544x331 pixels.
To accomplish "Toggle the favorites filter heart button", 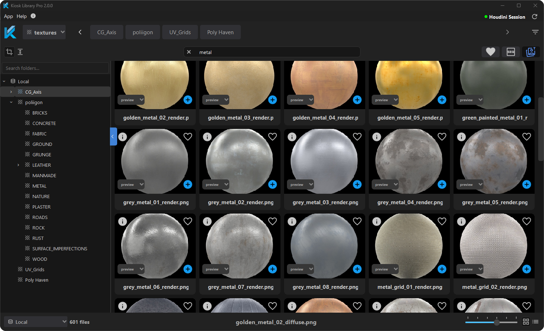I will (x=490, y=52).
